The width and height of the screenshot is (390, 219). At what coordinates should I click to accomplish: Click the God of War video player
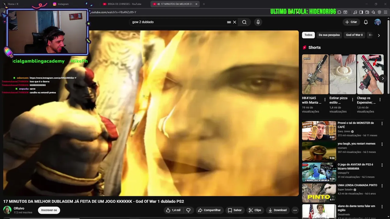click(x=151, y=113)
